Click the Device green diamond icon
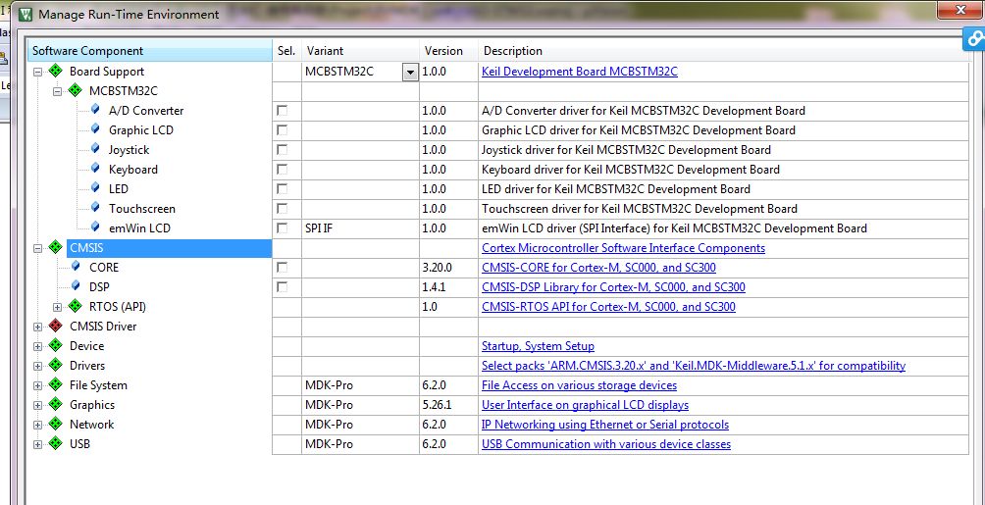 tap(55, 345)
